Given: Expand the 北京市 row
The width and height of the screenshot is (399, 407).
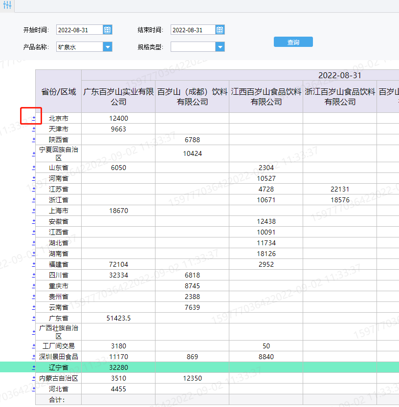Looking at the screenshot, I should click(34, 118).
